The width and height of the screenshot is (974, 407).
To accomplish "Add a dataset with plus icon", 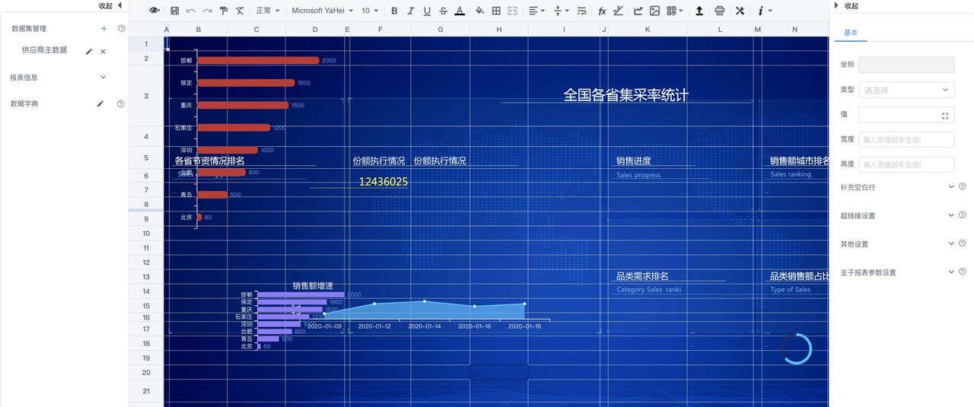I will [104, 28].
